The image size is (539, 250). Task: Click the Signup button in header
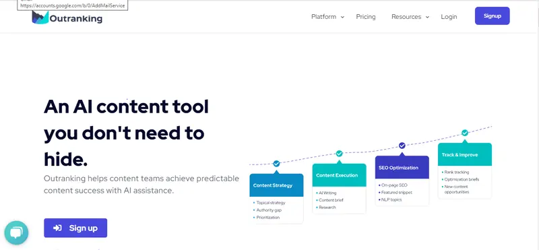click(493, 15)
